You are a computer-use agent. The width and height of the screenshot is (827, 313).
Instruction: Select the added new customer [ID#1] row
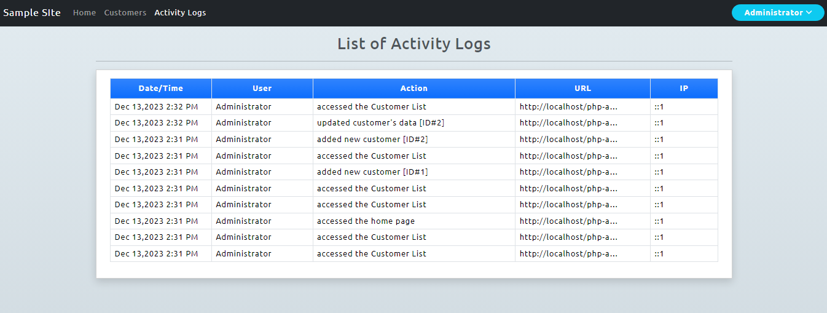tap(414, 172)
